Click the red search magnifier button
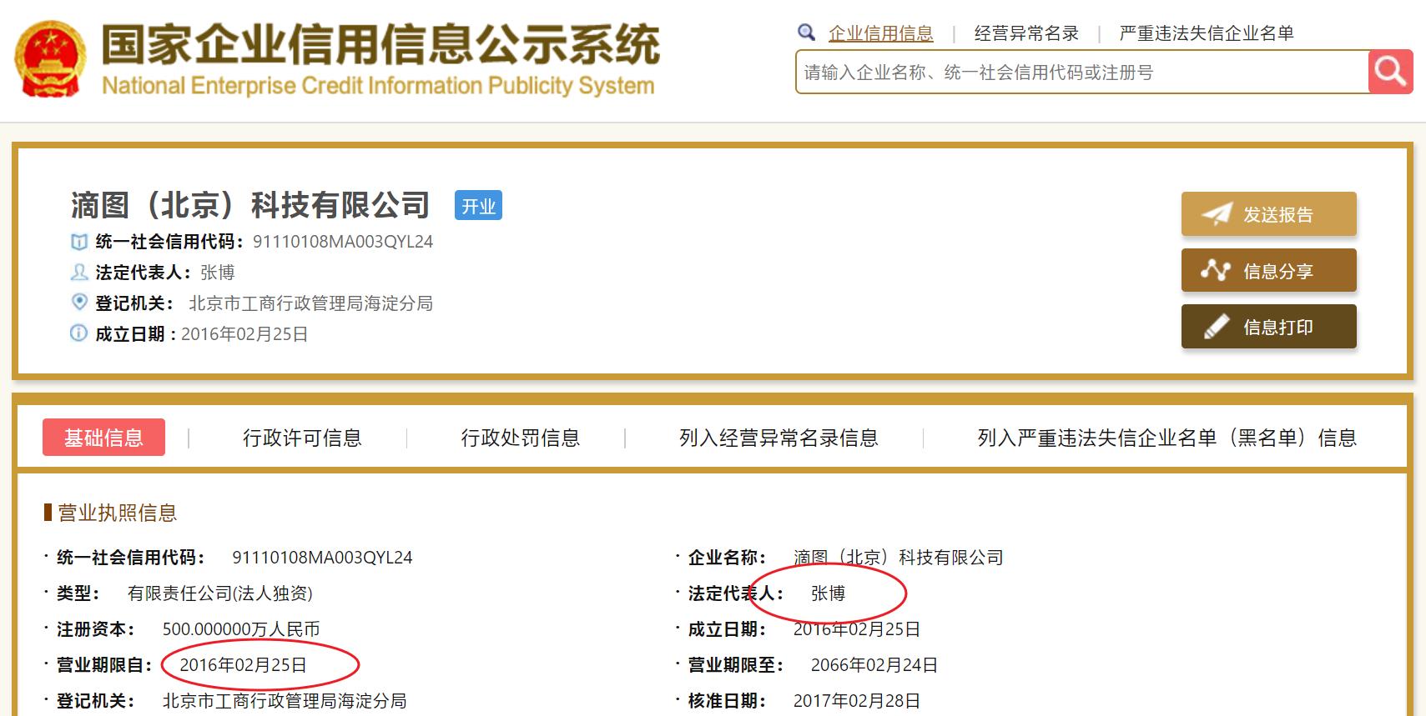The image size is (1426, 716). click(x=1390, y=72)
